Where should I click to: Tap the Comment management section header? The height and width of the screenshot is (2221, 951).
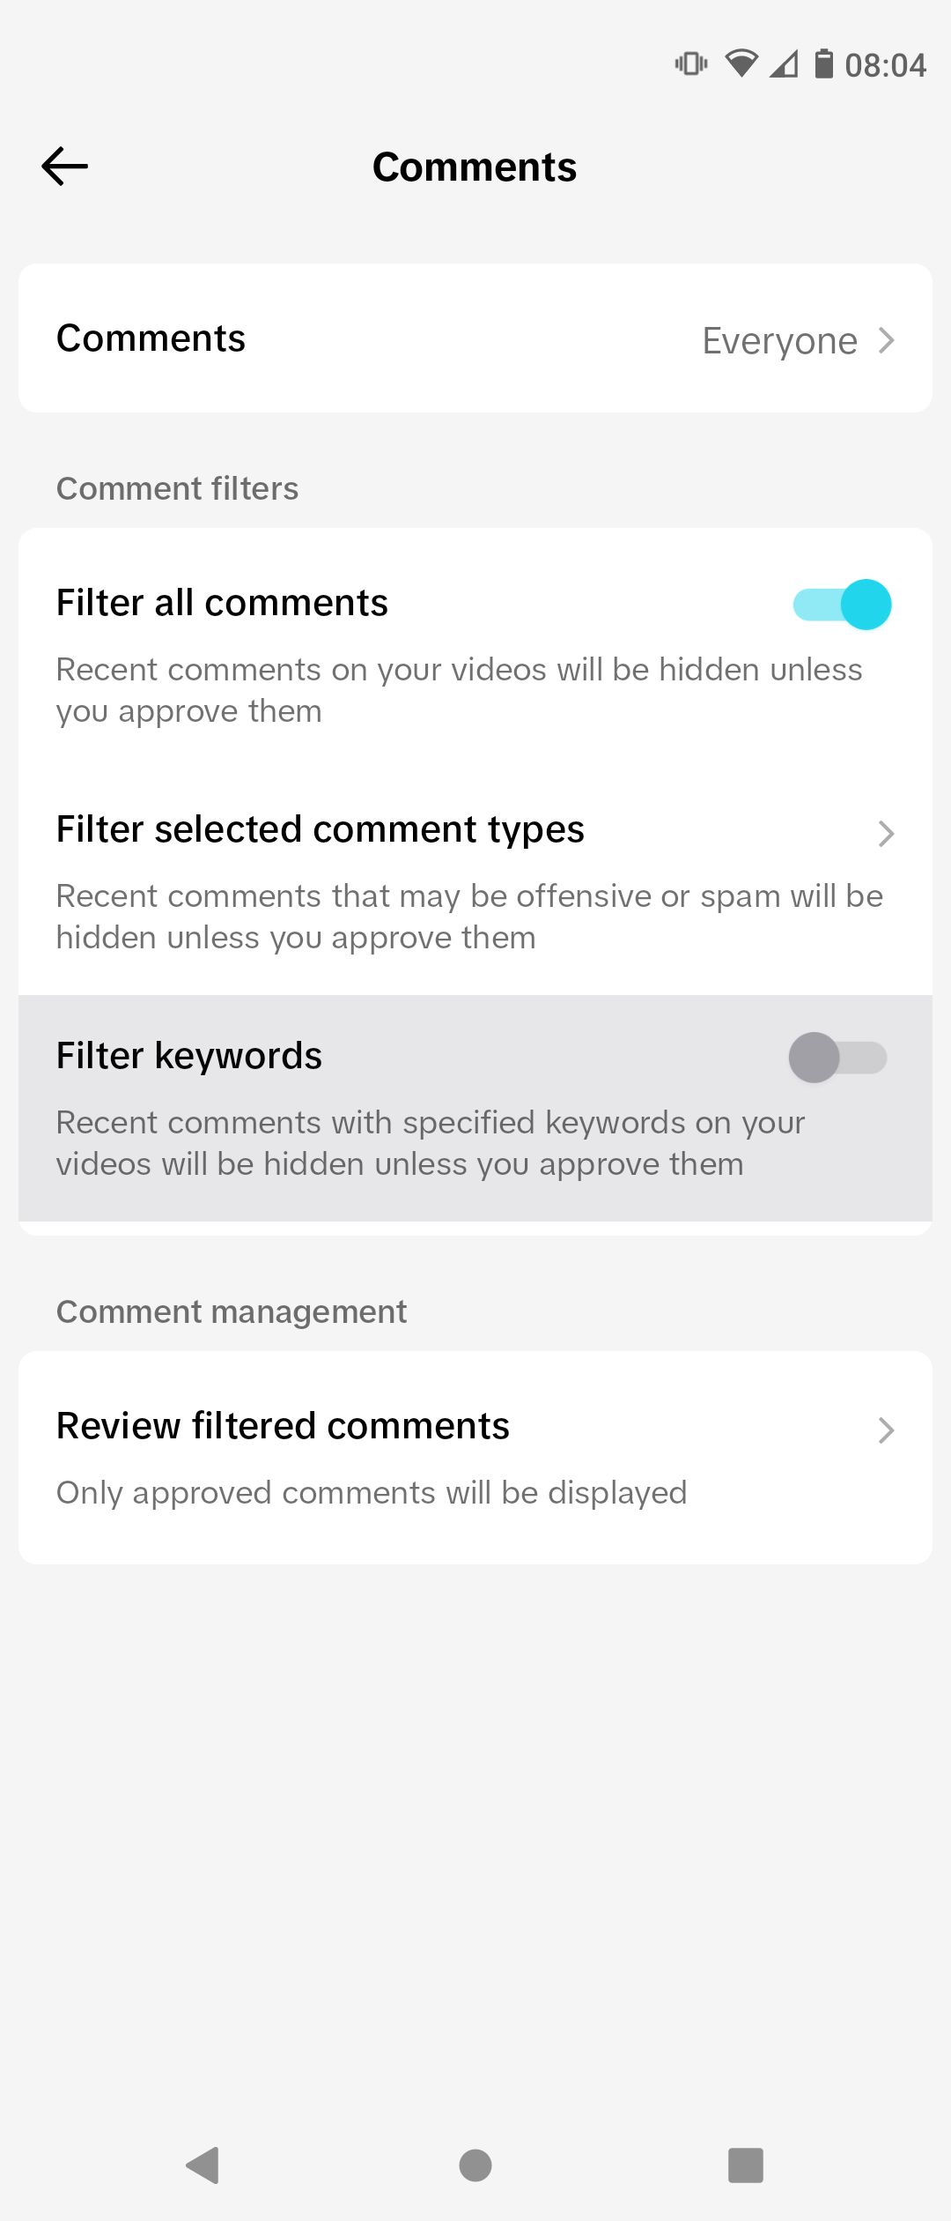tap(231, 1311)
